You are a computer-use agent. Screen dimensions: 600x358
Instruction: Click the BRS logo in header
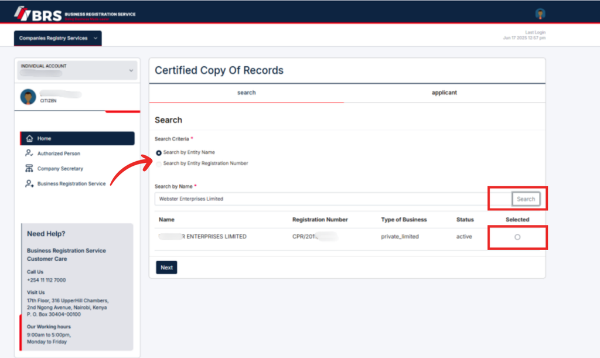point(74,14)
